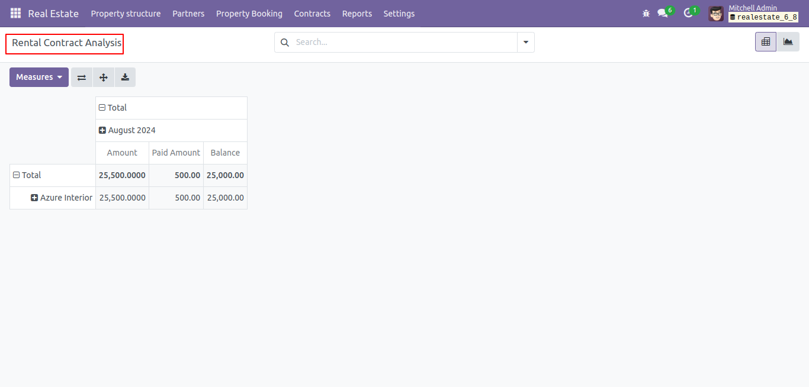Switch to graph view
Image resolution: width=809 pixels, height=387 pixels.
[788, 41]
